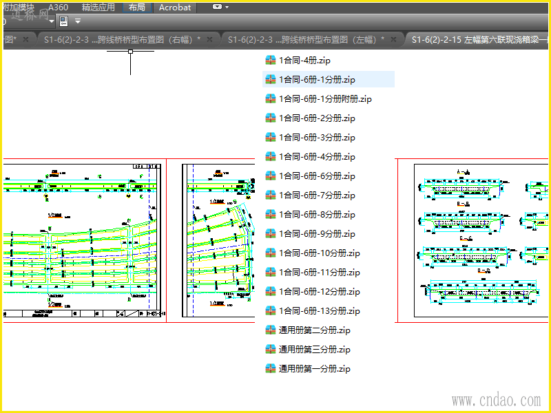
Task: Open the A360 ribbon tab
Action: (59, 8)
